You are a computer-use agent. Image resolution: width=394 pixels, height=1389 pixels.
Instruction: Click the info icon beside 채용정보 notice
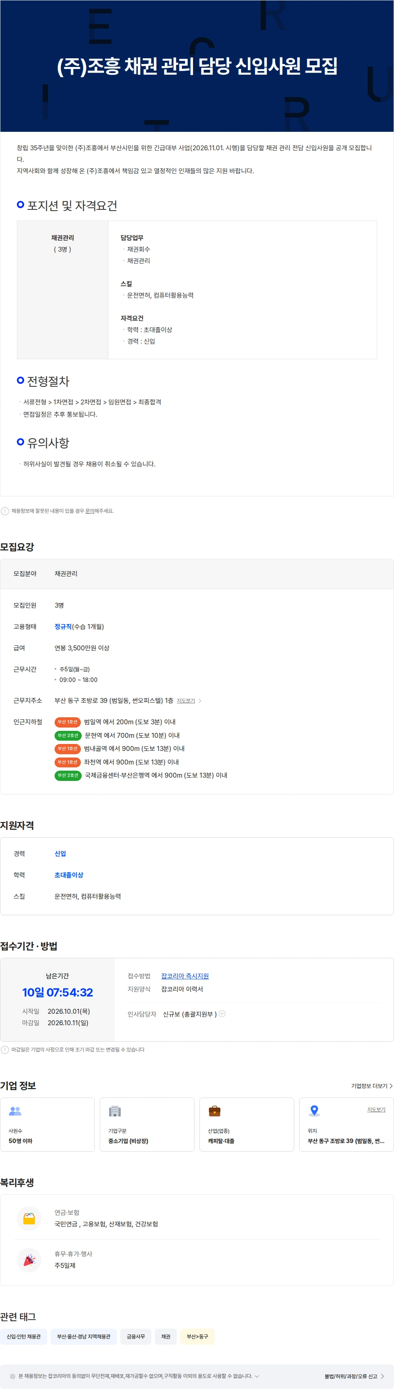point(5,511)
